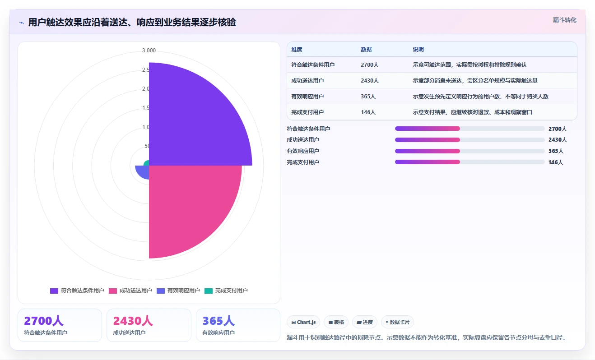Click the description starting 示意可触达范围
Screen dimensions: 595x360
coord(469,65)
